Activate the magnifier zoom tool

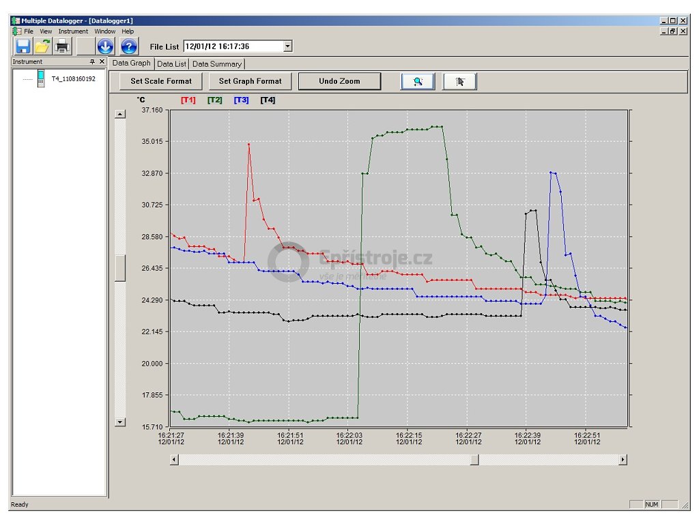(417, 81)
